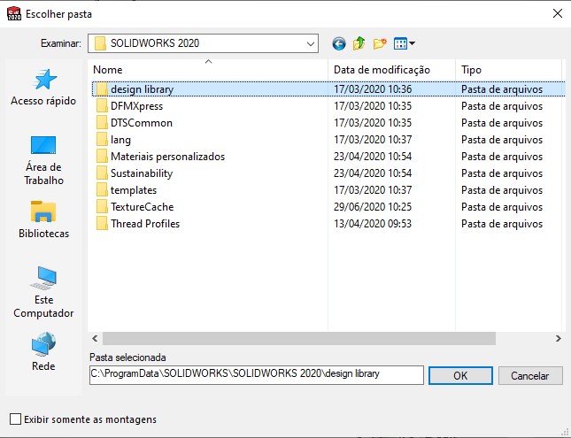Select the Sustainability folder icon
The image size is (571, 438).
[102, 173]
